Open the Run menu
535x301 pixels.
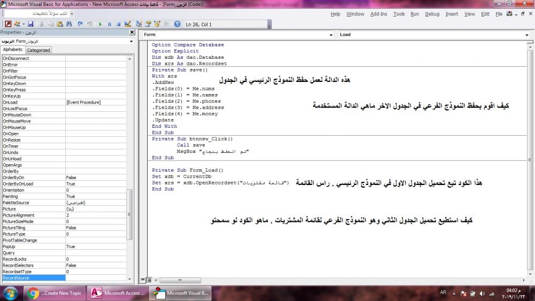coord(415,14)
